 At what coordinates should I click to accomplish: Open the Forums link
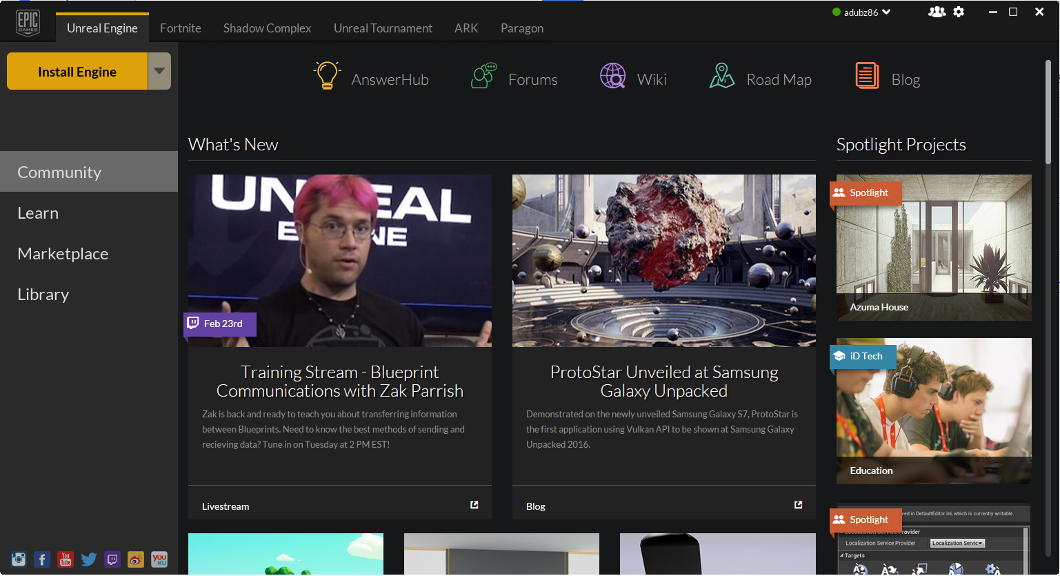coord(533,79)
